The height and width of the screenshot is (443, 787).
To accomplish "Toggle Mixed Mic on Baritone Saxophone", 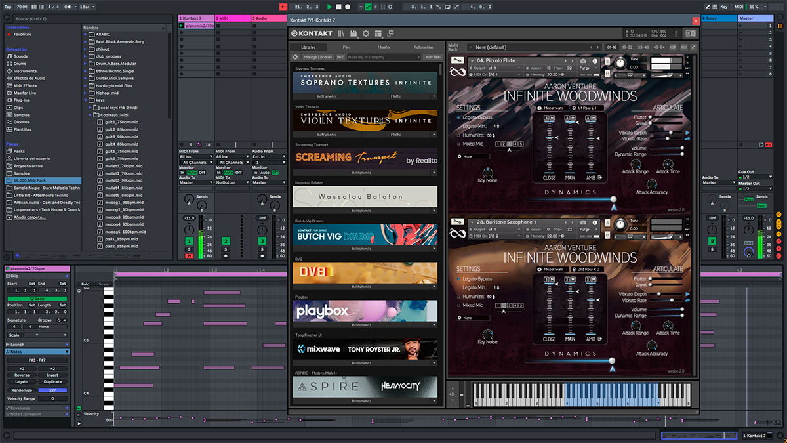I will click(459, 305).
